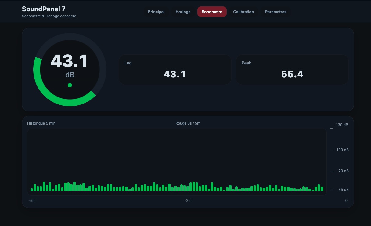Image resolution: width=371 pixels, height=226 pixels.
Task: Open the Parametres tab
Action: [276, 12]
